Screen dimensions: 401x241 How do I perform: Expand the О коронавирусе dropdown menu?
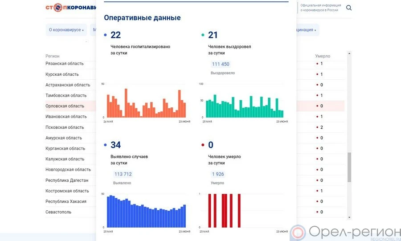tap(66, 30)
